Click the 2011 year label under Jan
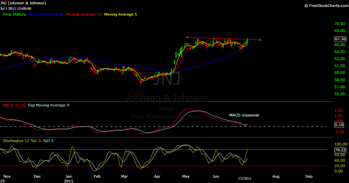 (68, 181)
